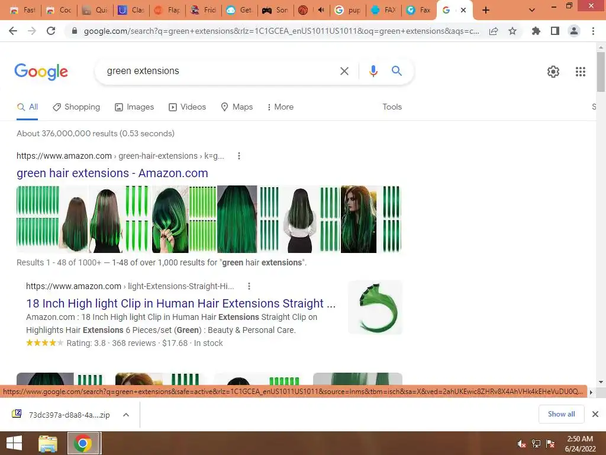This screenshot has width=606, height=455.
Task: Switch to the Maps results tab
Action: [x=237, y=107]
